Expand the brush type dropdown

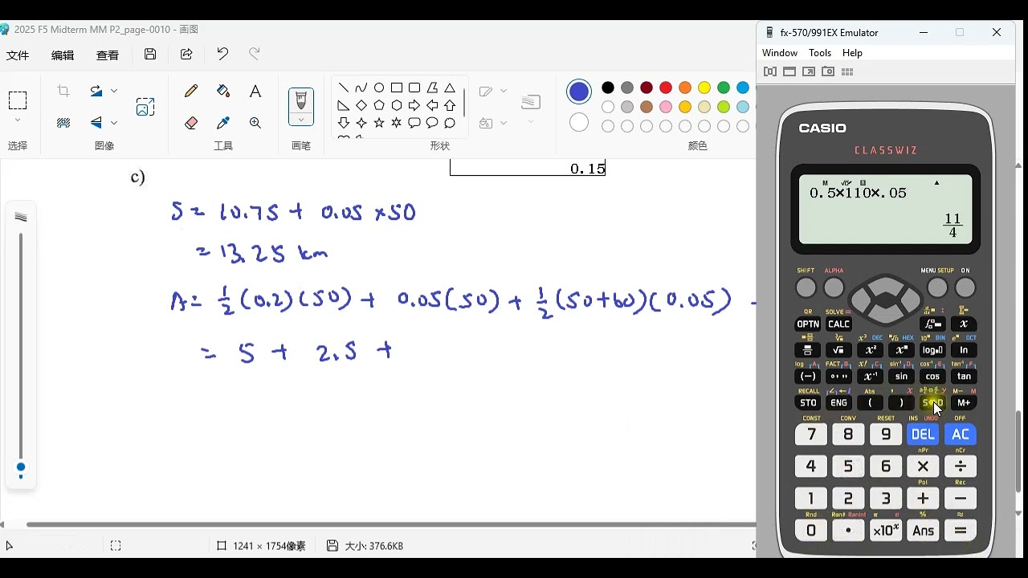(x=301, y=120)
